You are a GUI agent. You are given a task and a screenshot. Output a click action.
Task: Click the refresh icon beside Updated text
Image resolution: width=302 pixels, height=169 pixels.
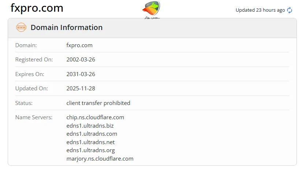tap(290, 10)
